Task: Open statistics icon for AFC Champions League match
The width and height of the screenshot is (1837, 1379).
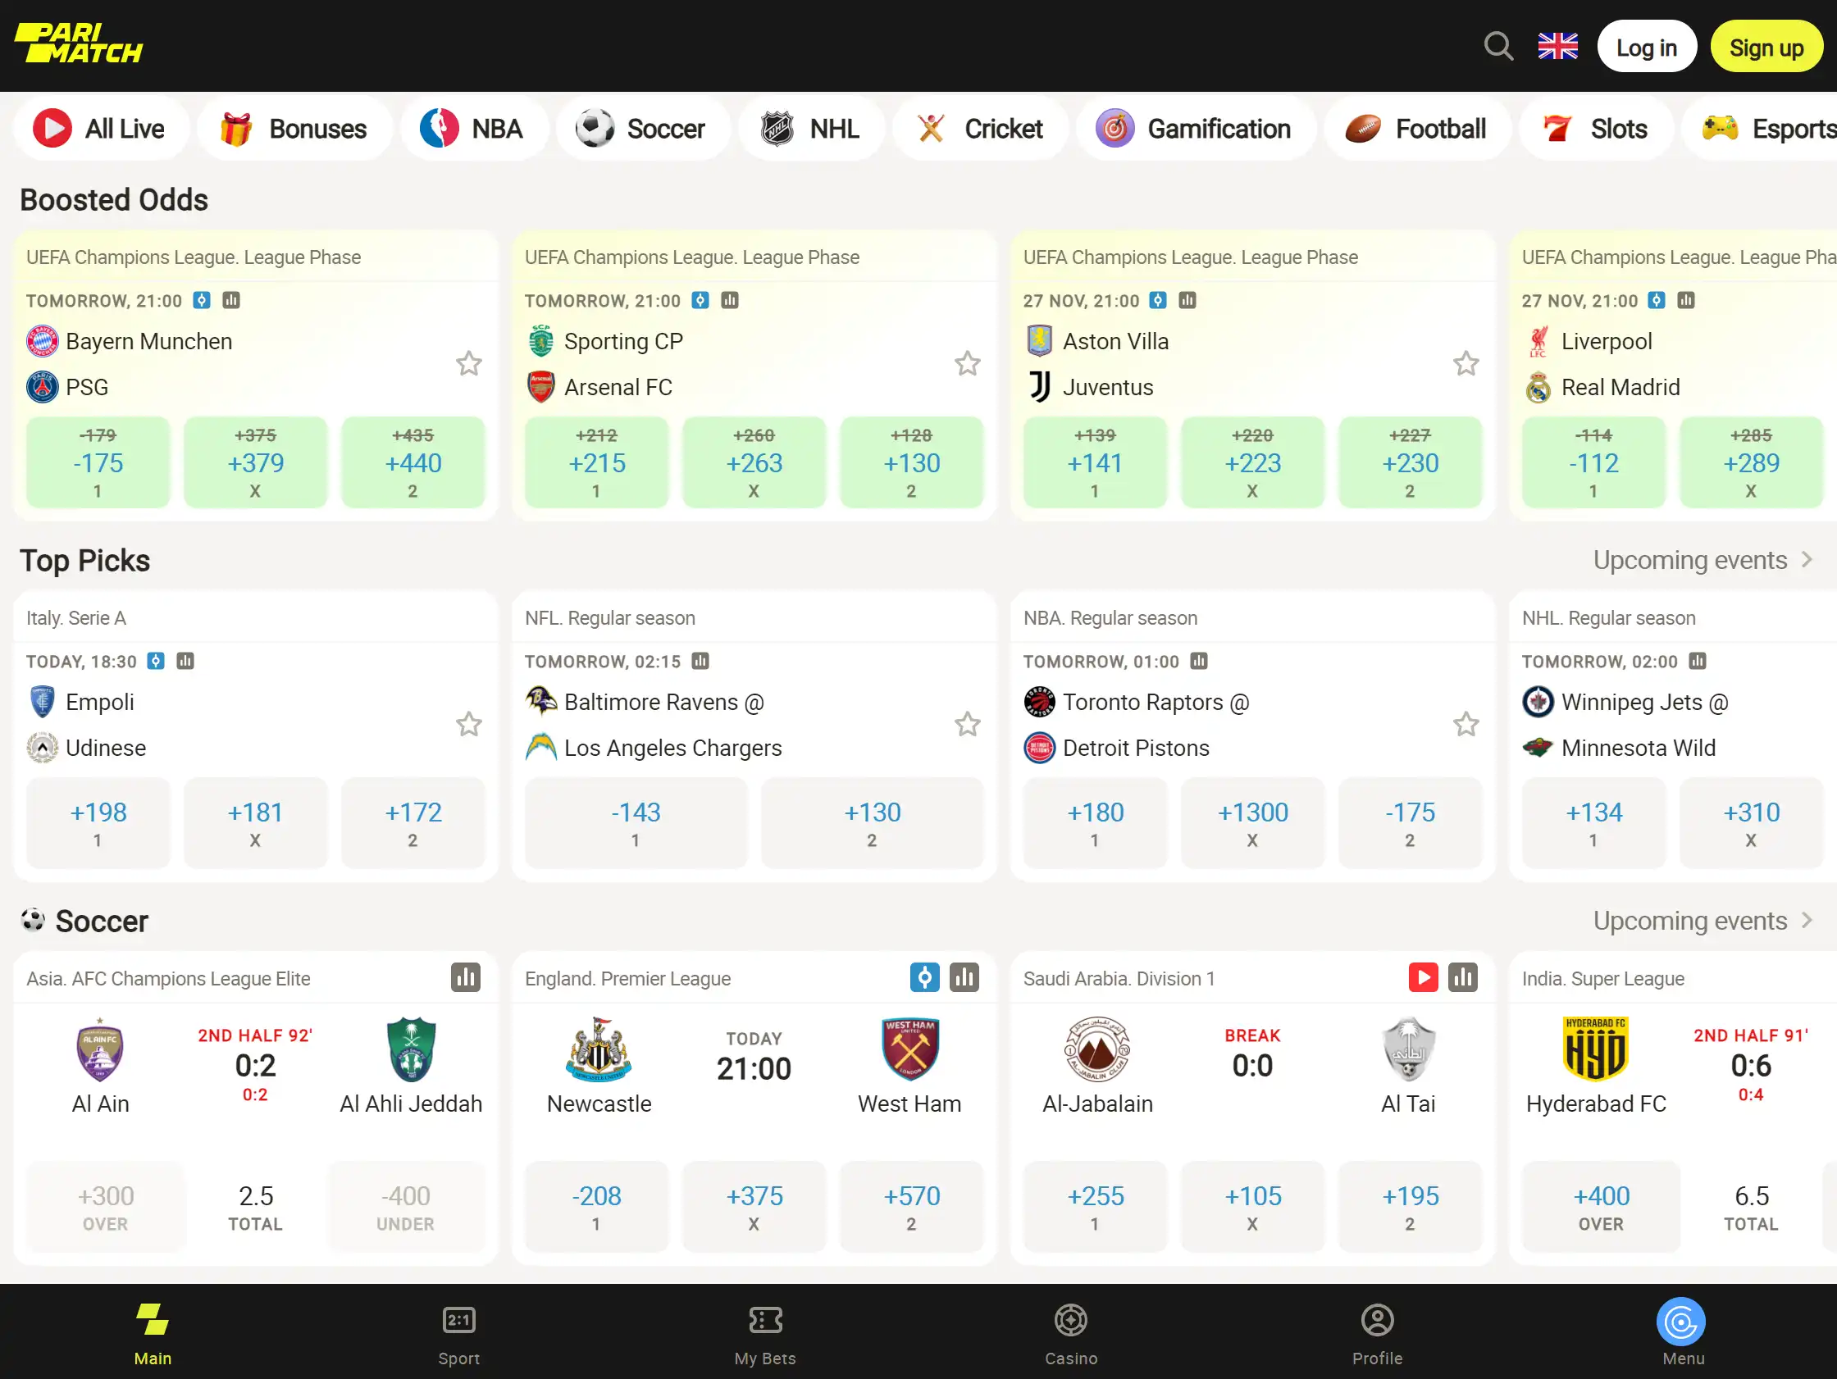Action: (x=466, y=977)
